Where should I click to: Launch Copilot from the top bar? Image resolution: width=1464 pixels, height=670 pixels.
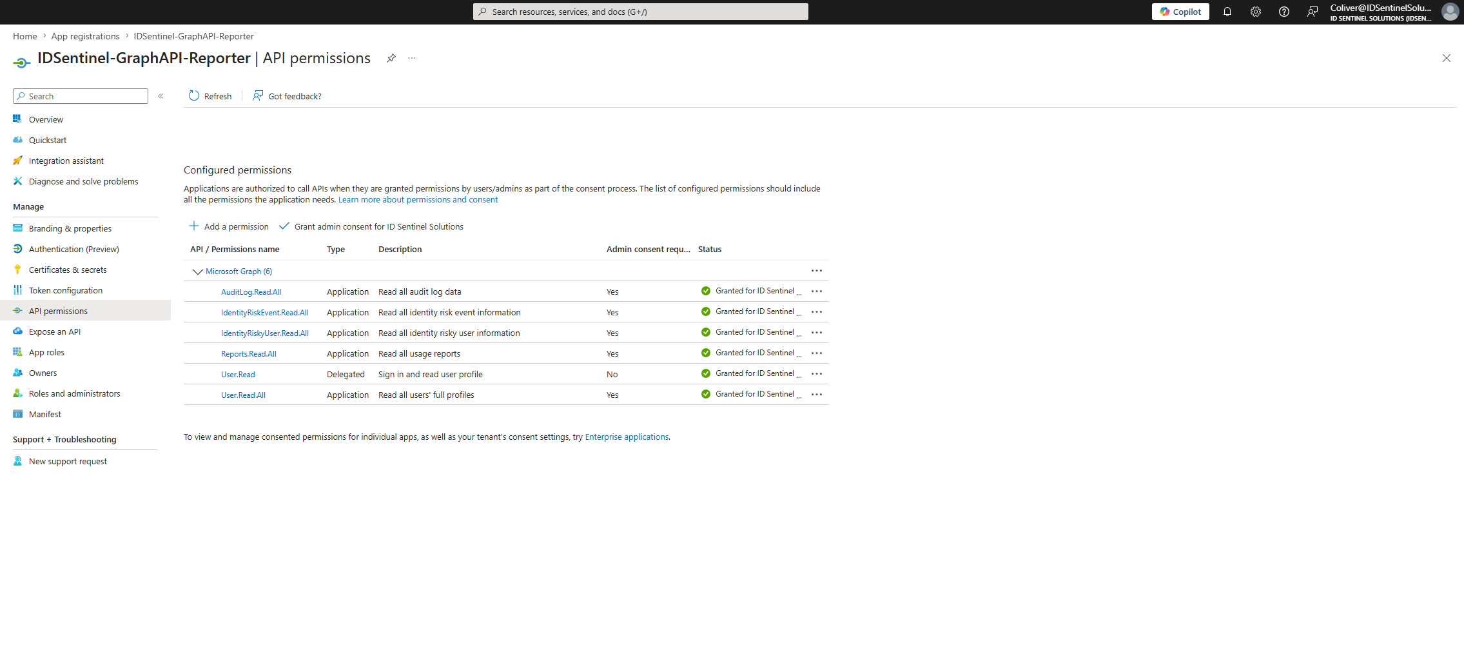pyautogui.click(x=1180, y=12)
